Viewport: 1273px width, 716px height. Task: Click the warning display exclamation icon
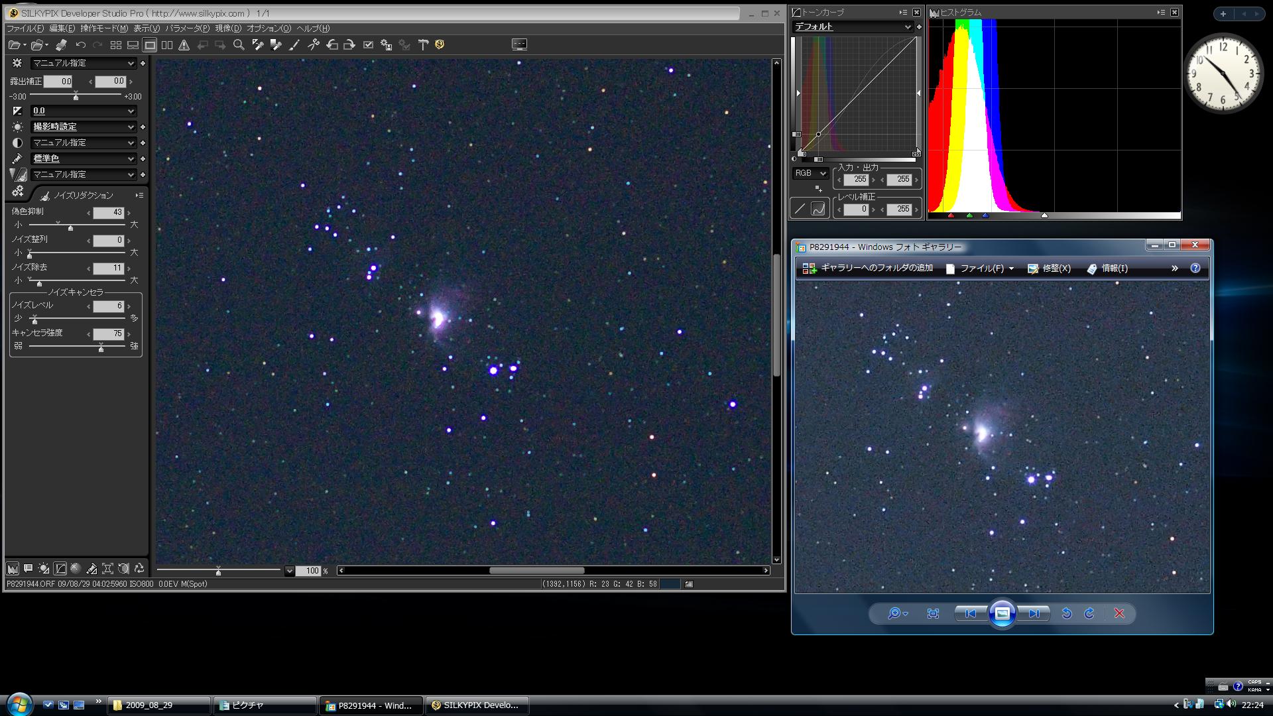[184, 45]
